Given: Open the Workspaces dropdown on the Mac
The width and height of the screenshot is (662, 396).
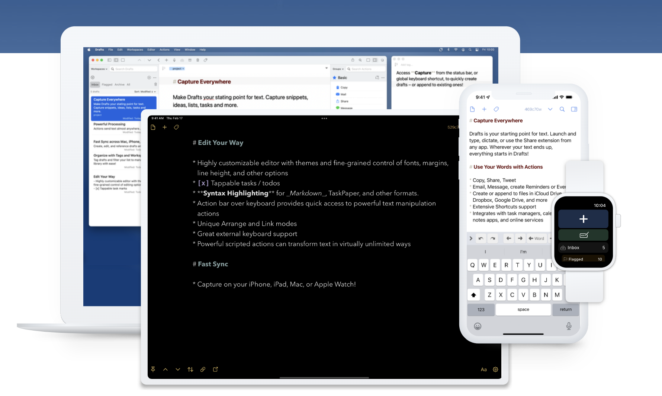Looking at the screenshot, I should (x=99, y=69).
